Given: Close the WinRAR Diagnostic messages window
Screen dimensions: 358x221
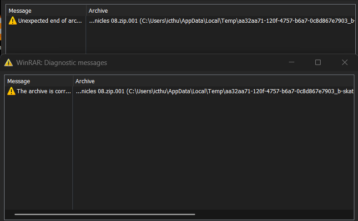Looking at the screenshot, I should click(x=345, y=62).
